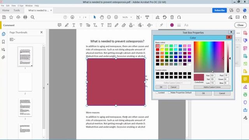Open the Edit menu
This screenshot has width=249, height=140.
pos(8,5)
